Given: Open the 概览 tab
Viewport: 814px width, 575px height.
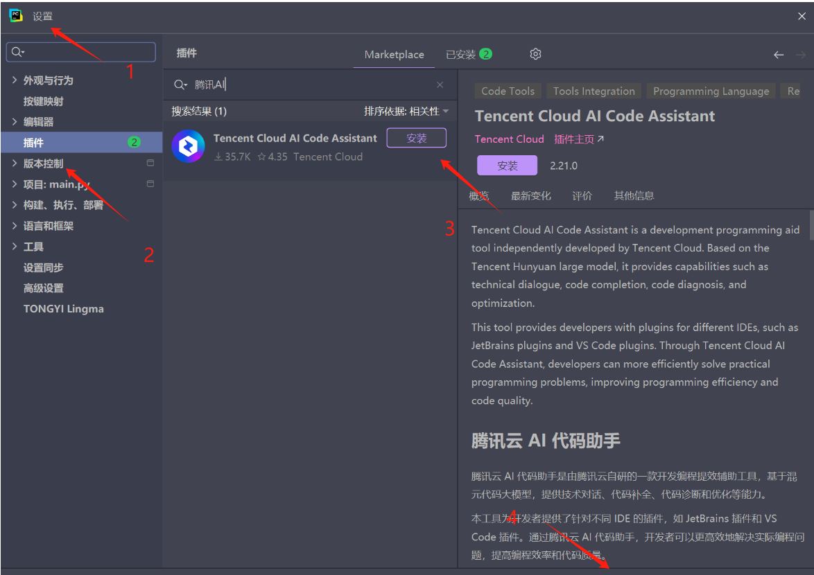Looking at the screenshot, I should (x=478, y=195).
